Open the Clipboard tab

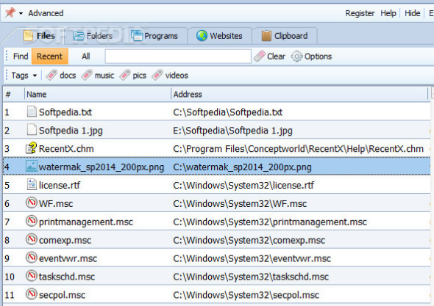click(x=285, y=36)
